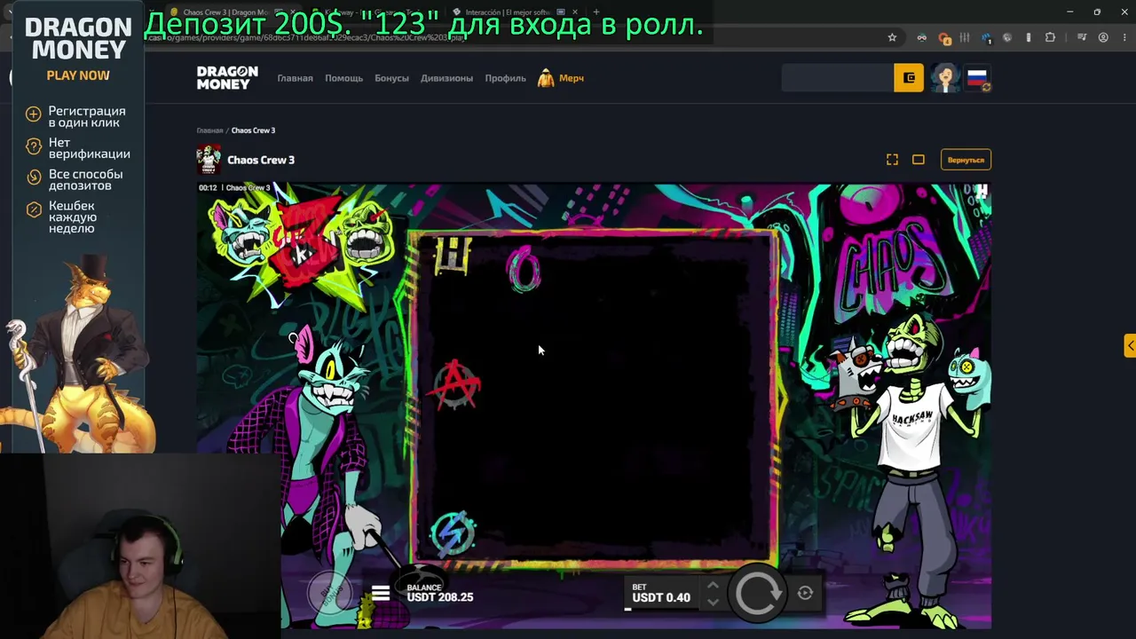
Task: Click the pink O symbol on the reels
Action: (525, 269)
